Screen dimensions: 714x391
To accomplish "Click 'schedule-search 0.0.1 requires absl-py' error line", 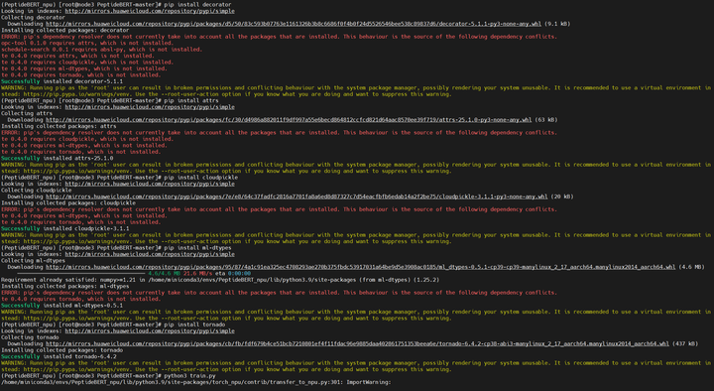I will pos(101,50).
